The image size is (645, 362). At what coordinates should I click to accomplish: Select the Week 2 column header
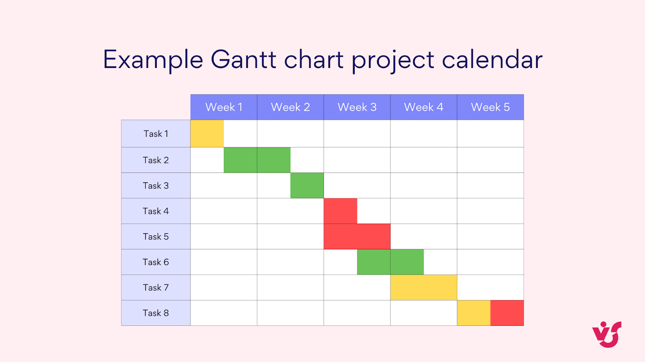[290, 107]
